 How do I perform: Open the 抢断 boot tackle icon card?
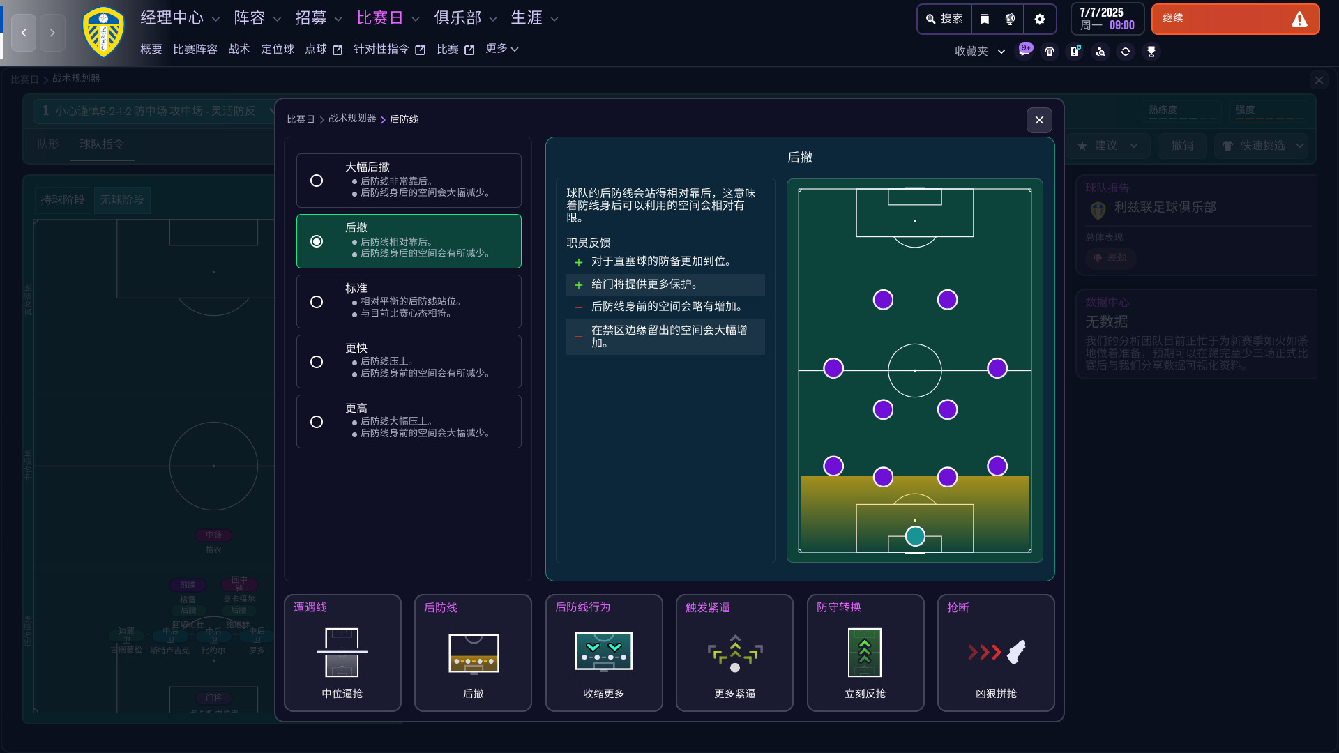[x=996, y=653]
